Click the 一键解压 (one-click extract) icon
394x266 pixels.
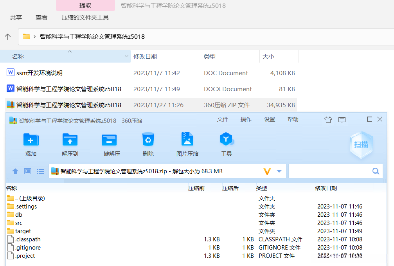click(109, 140)
